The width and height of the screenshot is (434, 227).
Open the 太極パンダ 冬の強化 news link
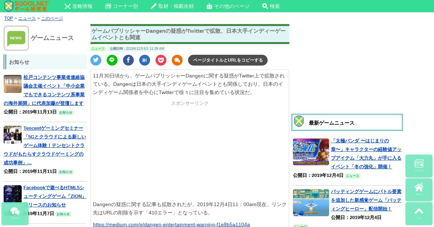[366, 153]
